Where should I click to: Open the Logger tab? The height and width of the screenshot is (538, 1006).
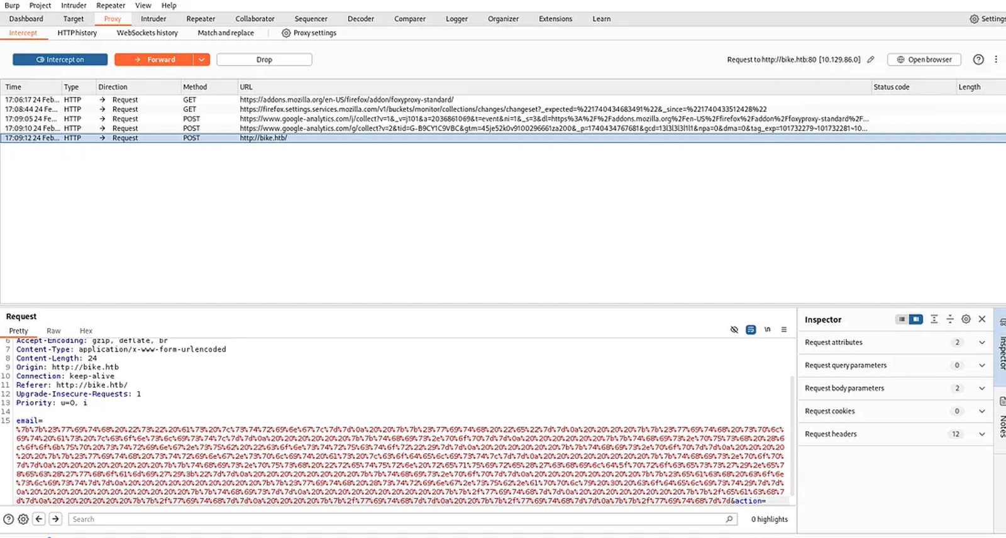457,19
